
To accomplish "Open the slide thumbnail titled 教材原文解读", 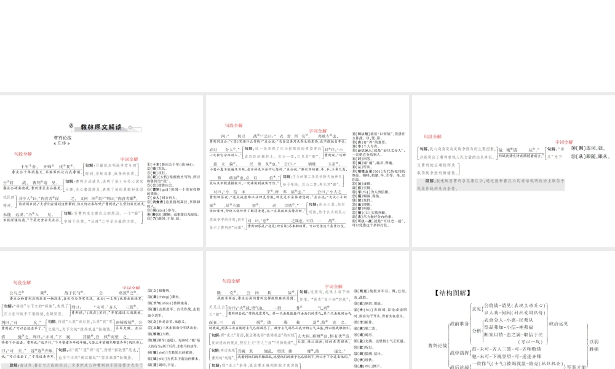I will (x=101, y=171).
